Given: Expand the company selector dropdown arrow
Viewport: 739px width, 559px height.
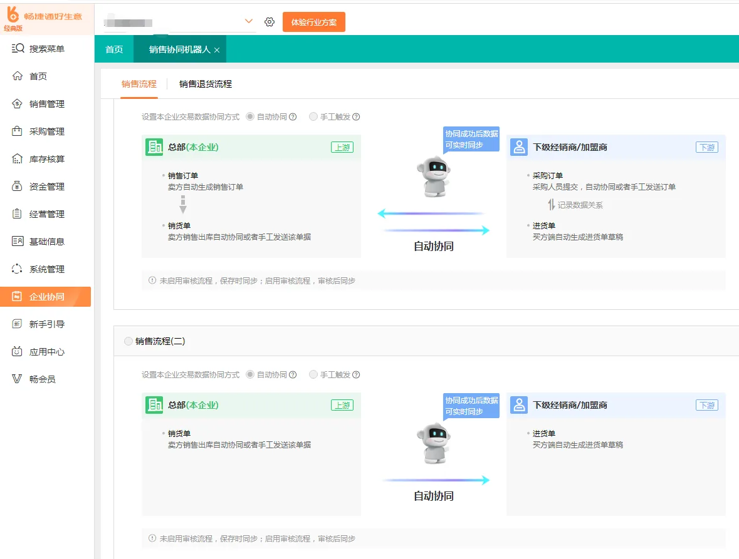Looking at the screenshot, I should (249, 21).
